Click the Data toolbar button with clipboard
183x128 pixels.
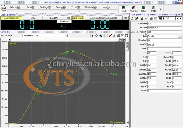(153, 9)
